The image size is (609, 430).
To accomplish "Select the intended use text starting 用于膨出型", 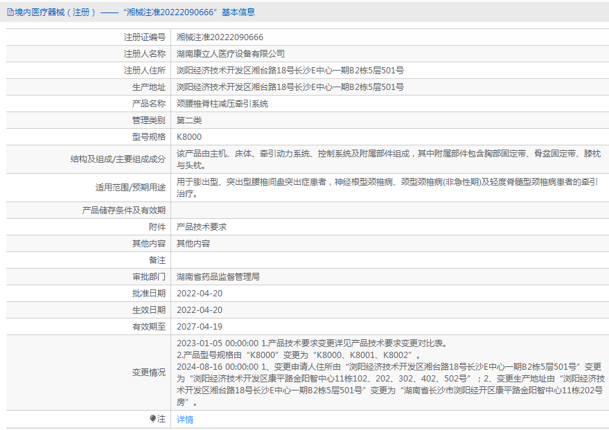I will click(x=387, y=188).
